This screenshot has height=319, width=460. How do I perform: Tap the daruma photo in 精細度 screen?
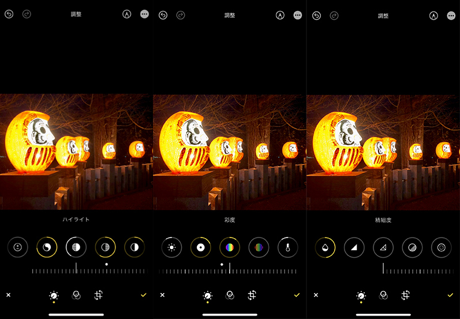383,152
